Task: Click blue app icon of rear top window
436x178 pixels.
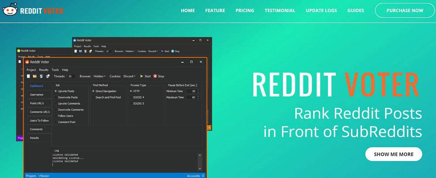Action: (x=75, y=40)
